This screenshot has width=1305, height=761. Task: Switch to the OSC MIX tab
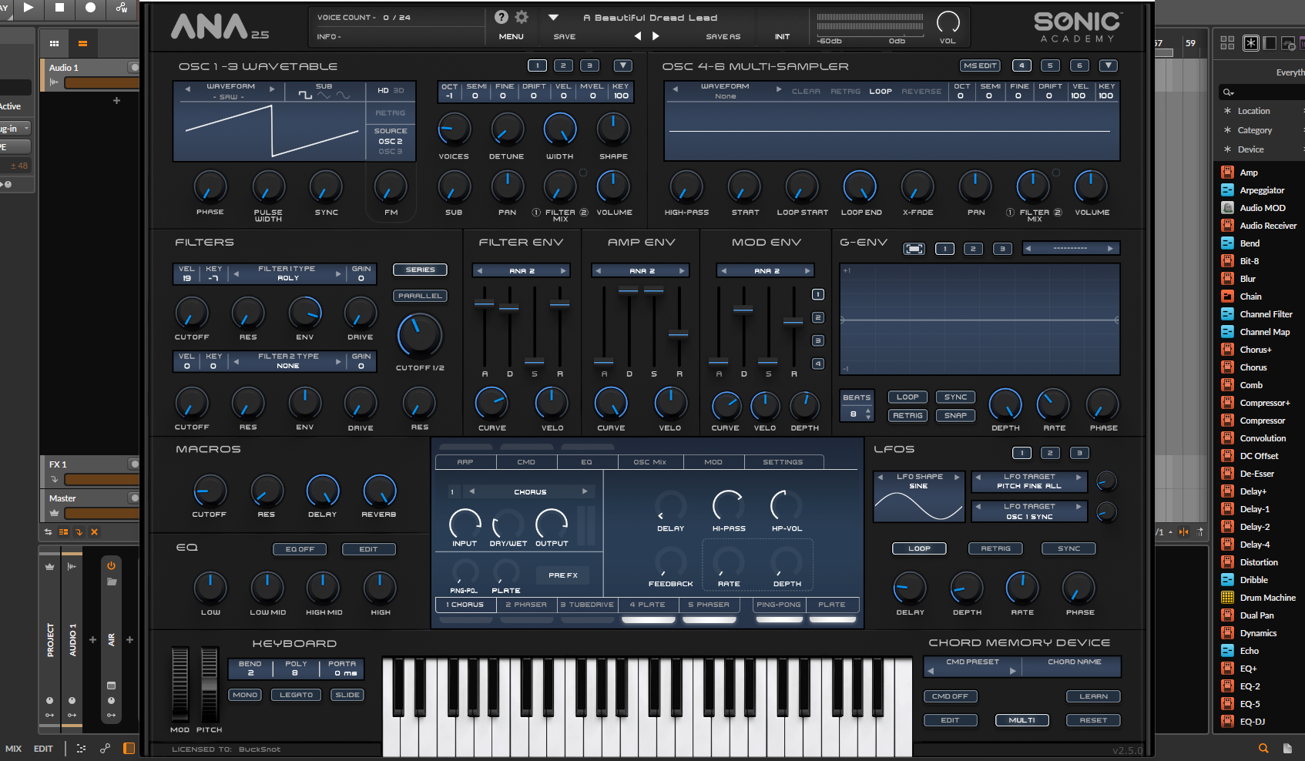tap(649, 462)
